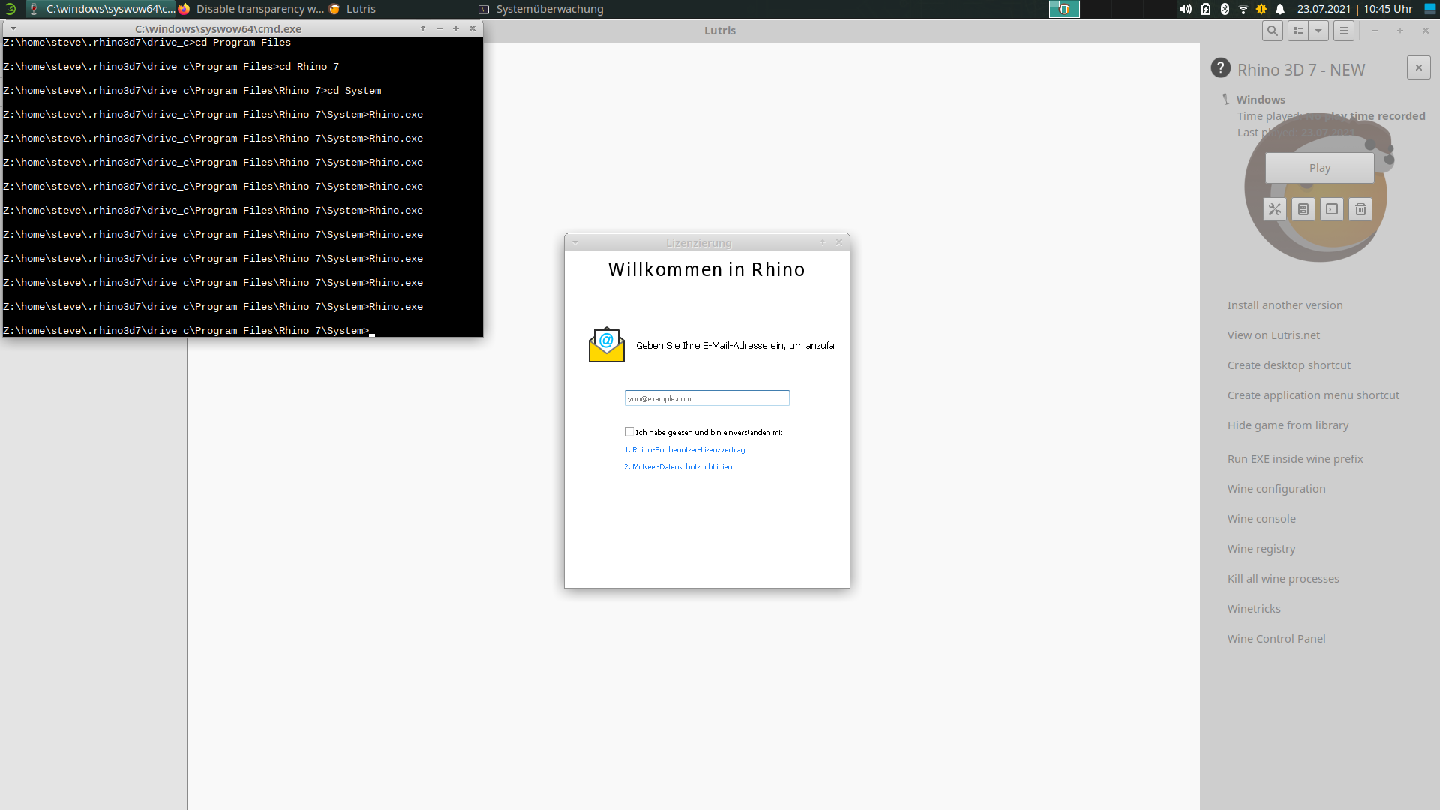Maximize the cmd.exe window

456,28
